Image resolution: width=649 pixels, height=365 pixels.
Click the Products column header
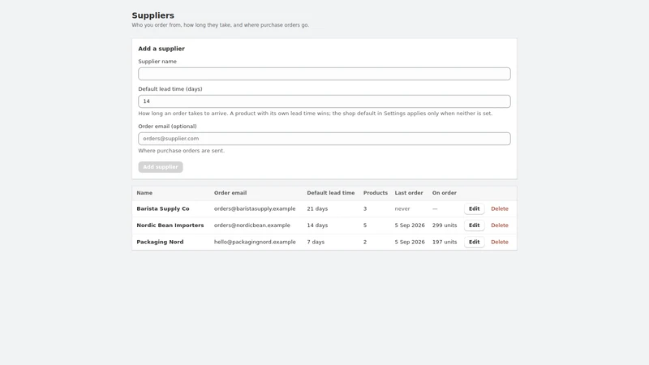(x=376, y=193)
